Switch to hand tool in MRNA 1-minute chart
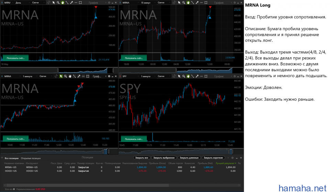The height and width of the screenshot is (192, 330). point(70,76)
